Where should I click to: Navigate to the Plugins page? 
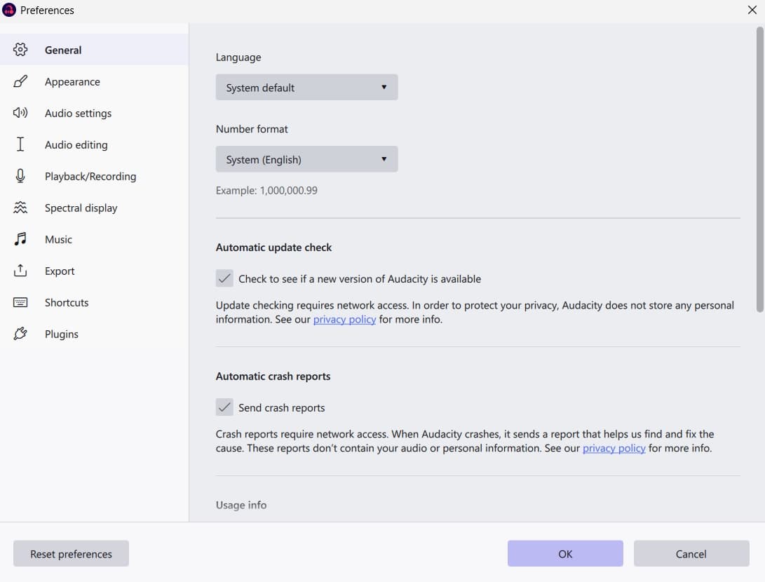click(x=94, y=334)
